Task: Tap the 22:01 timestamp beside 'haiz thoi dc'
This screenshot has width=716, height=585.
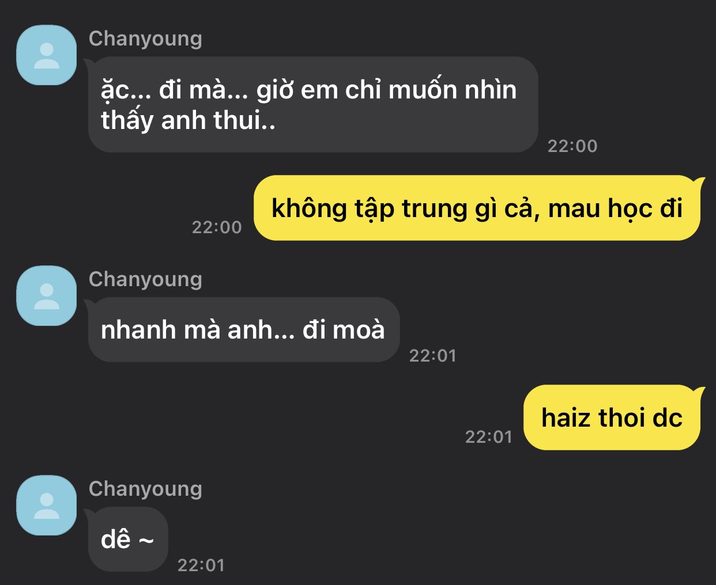Action: point(489,436)
